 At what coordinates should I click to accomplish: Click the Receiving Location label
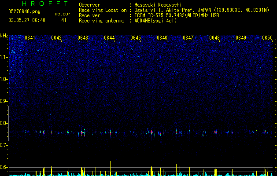(103, 10)
